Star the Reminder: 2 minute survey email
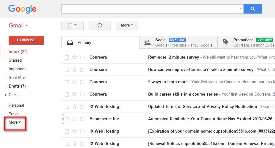The width and height of the screenshot is (275, 148). (74, 57)
